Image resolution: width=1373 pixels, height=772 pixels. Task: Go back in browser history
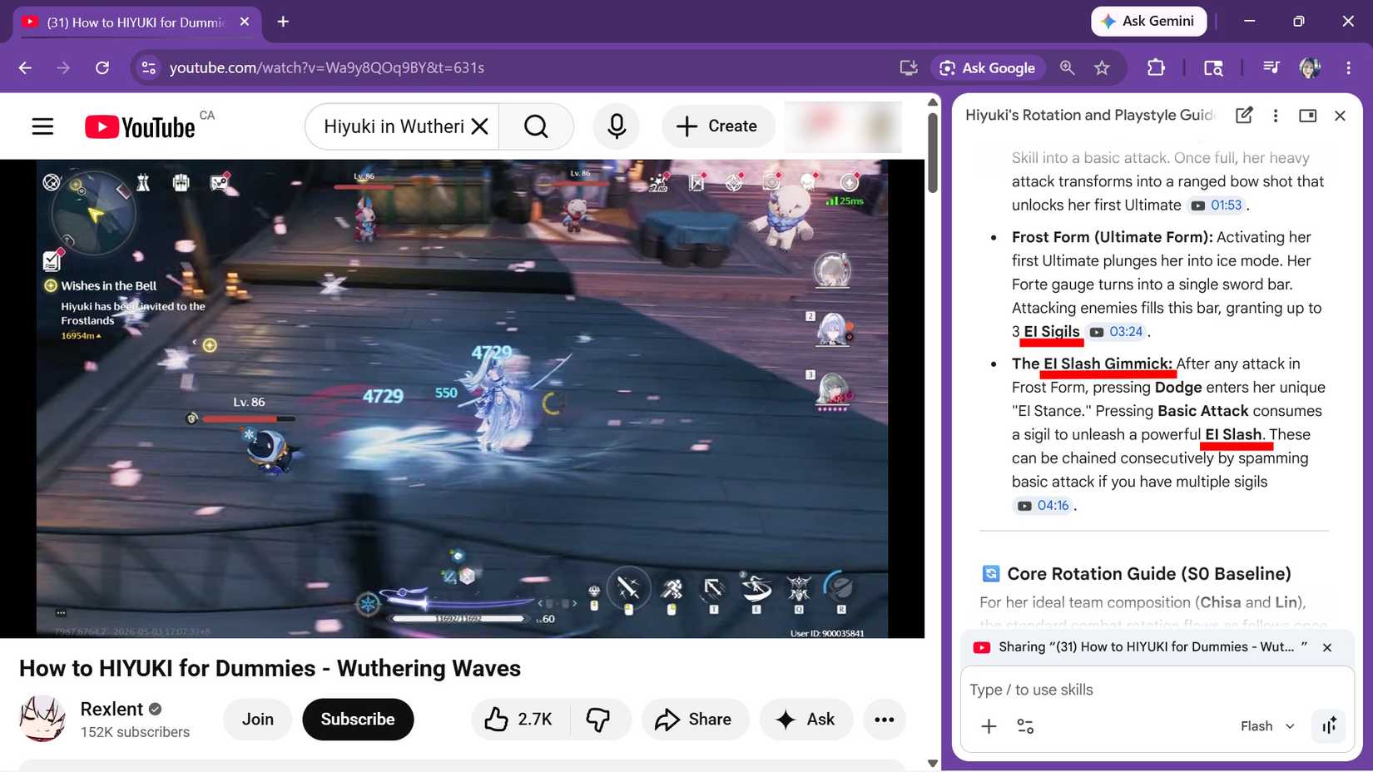coord(25,68)
